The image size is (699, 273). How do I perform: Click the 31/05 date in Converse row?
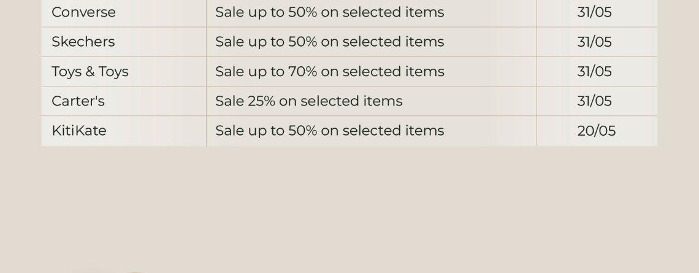[x=594, y=12]
